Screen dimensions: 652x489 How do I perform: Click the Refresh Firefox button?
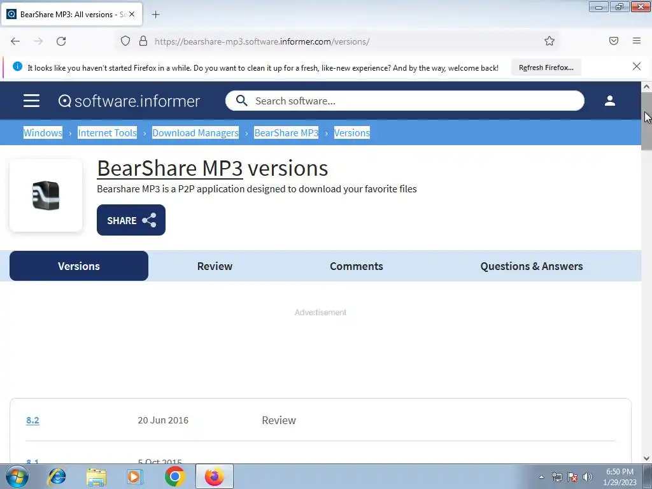[546, 67]
